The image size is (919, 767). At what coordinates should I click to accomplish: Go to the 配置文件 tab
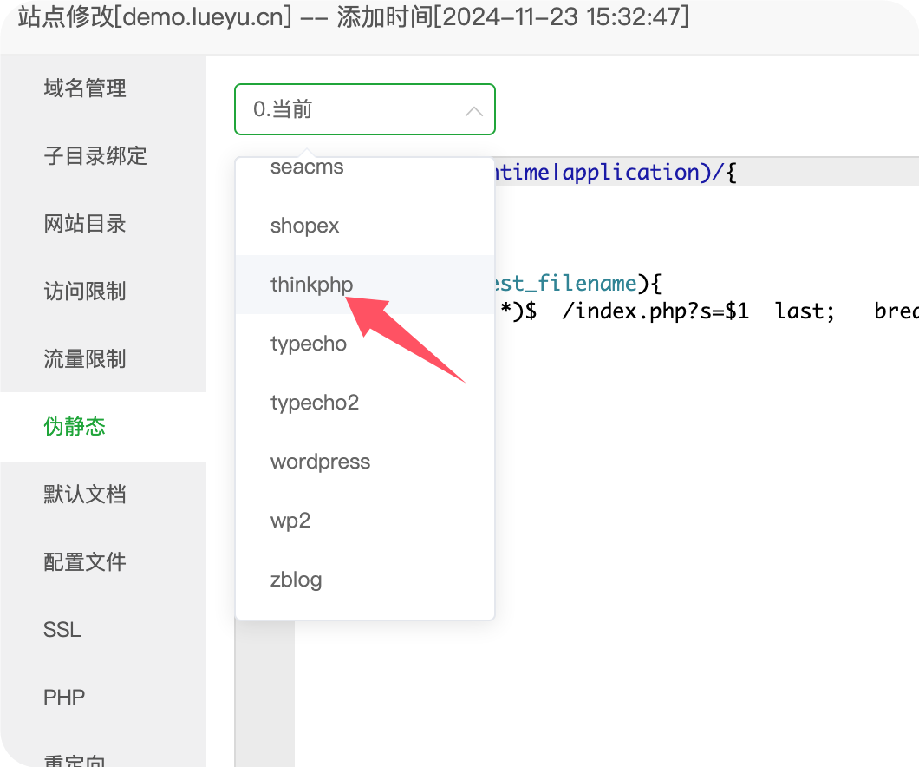click(x=85, y=562)
